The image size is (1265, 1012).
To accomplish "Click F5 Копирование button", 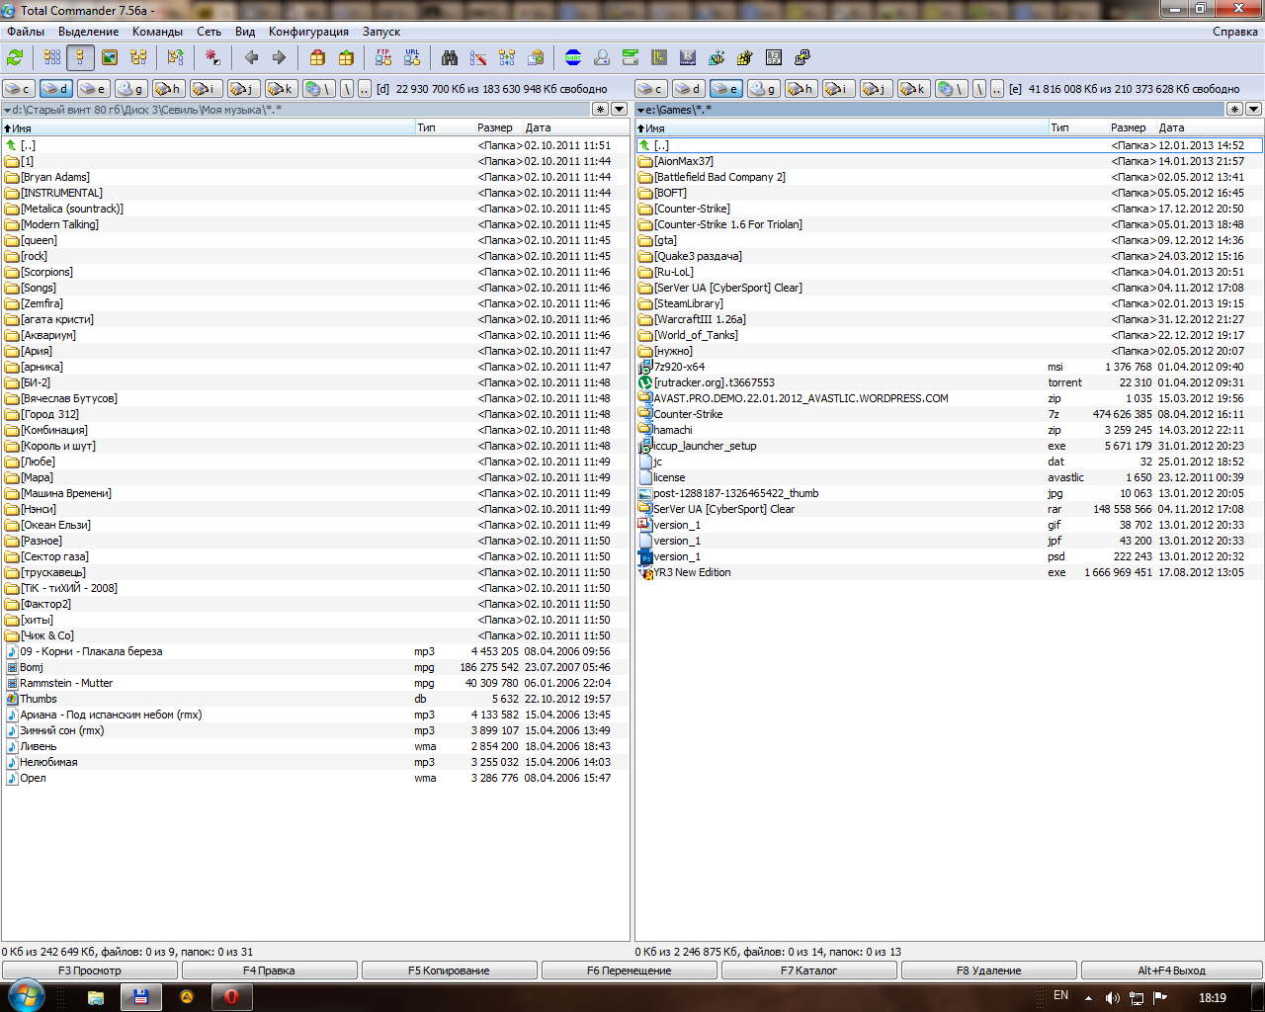I will (x=449, y=970).
